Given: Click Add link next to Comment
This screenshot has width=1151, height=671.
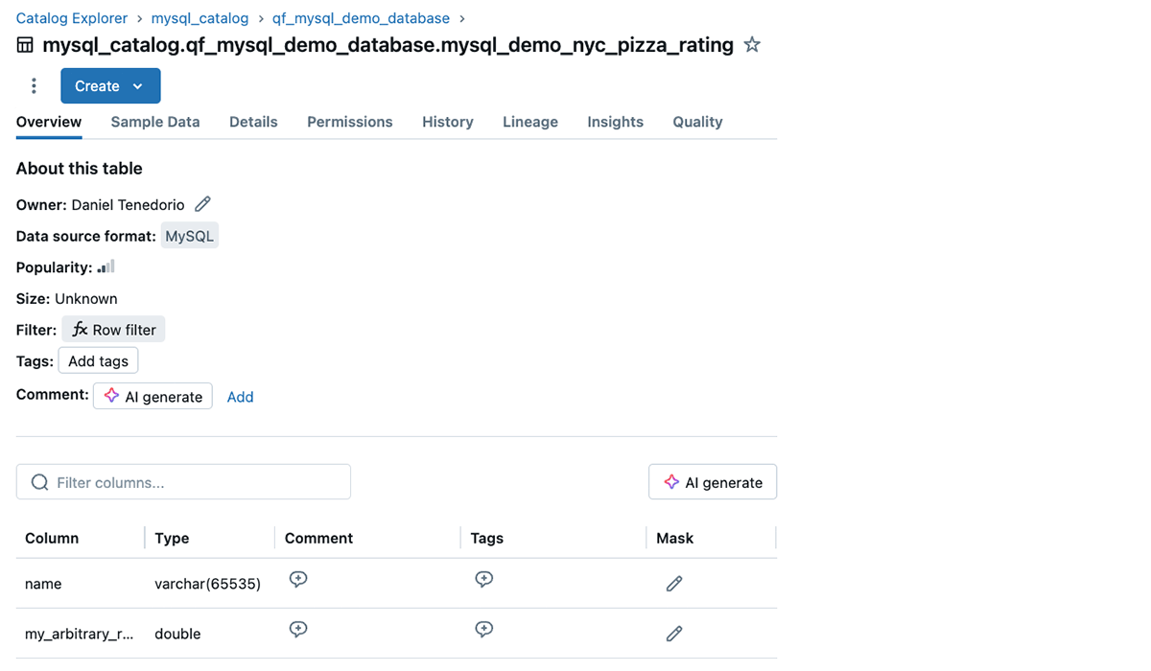Looking at the screenshot, I should tap(240, 397).
